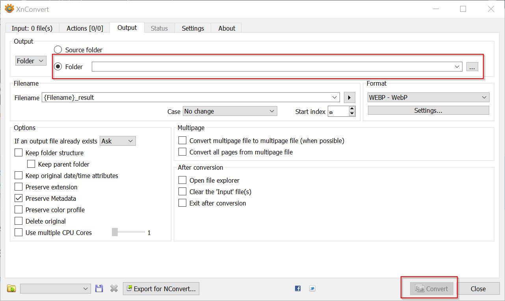
Task: Open the Twitter icon link
Action: (x=312, y=288)
